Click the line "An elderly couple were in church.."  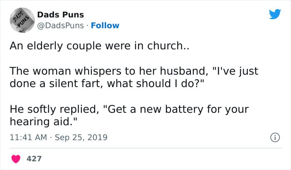99,46
